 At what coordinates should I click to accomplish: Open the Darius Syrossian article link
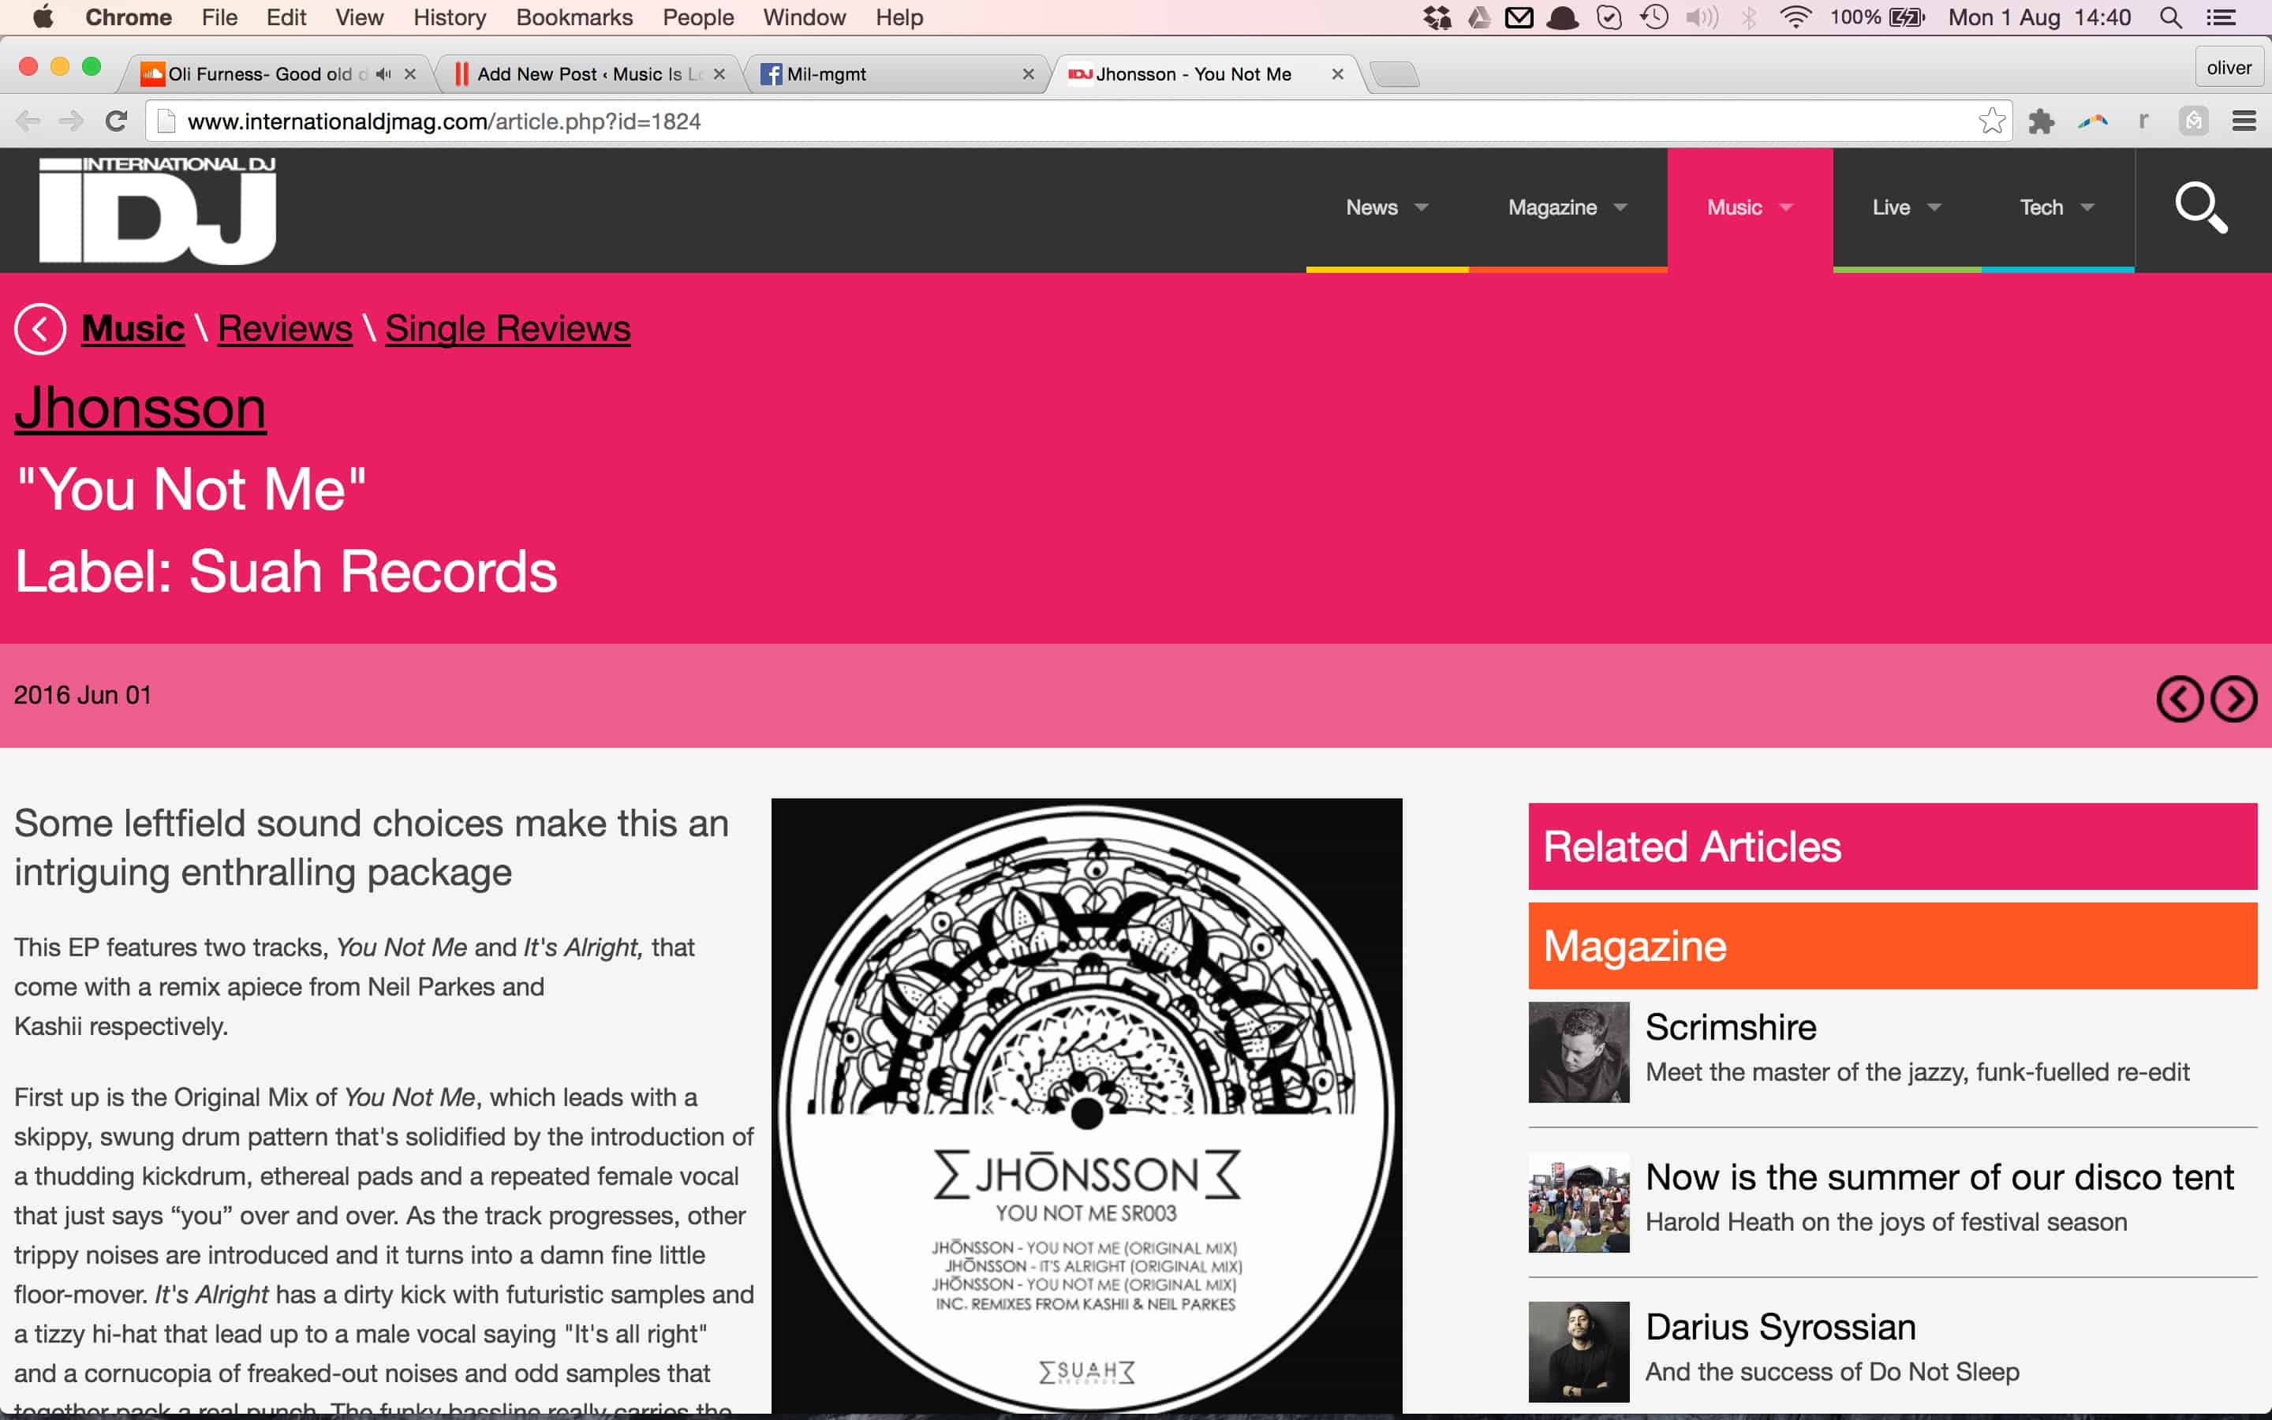pos(1780,1327)
